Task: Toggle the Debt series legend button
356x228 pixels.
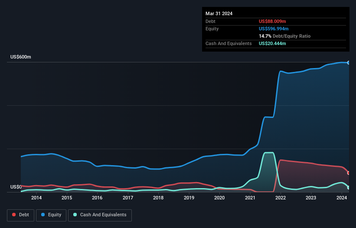Action: coord(21,215)
